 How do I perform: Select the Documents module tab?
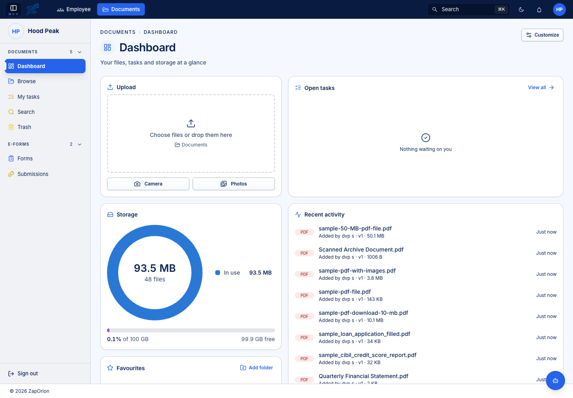pyautogui.click(x=121, y=10)
